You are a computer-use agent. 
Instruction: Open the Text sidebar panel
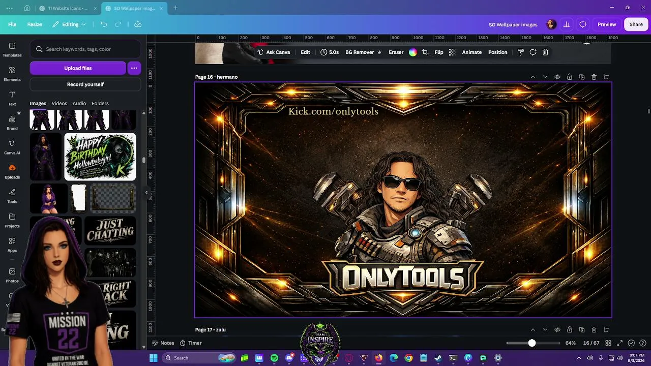(x=12, y=98)
